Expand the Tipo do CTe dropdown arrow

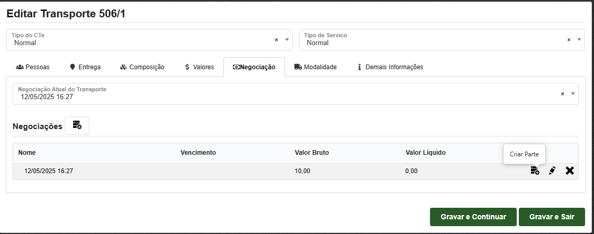(287, 39)
